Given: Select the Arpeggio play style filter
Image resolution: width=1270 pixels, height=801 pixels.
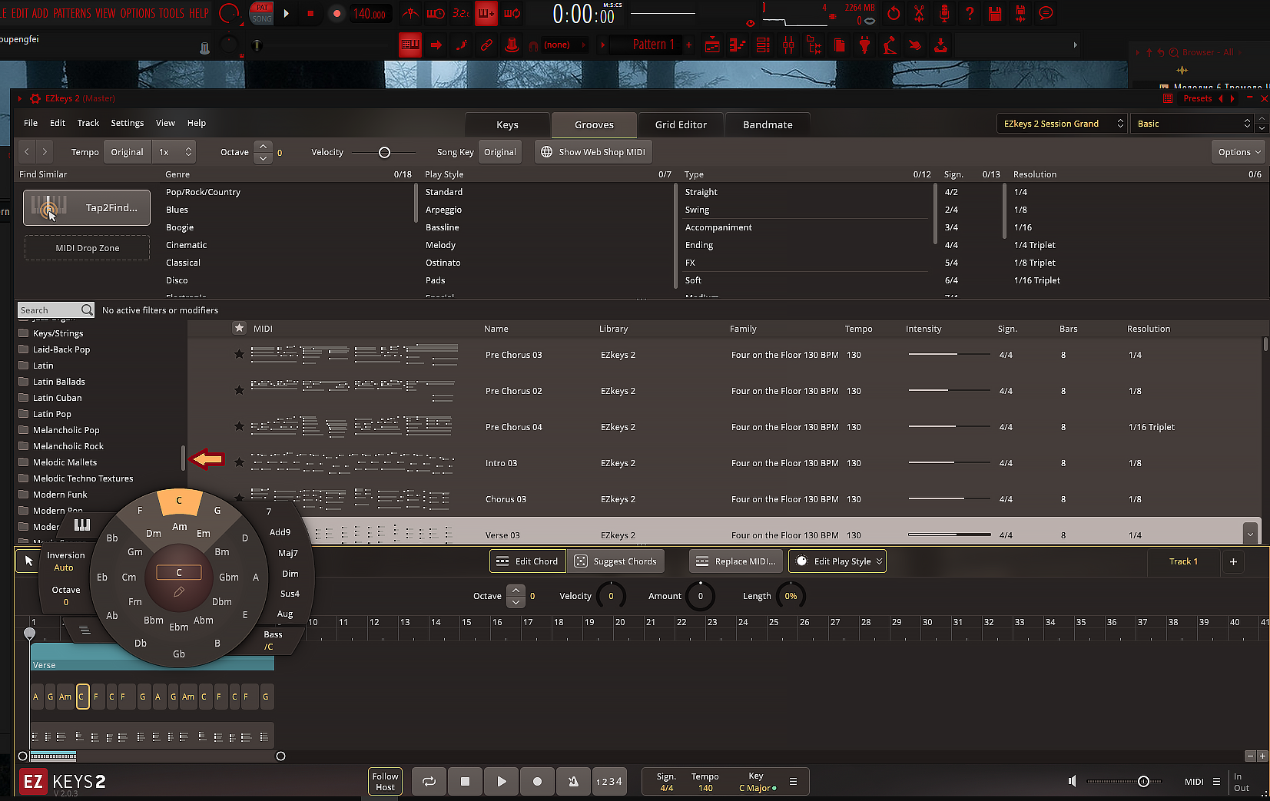Looking at the screenshot, I should pos(443,210).
